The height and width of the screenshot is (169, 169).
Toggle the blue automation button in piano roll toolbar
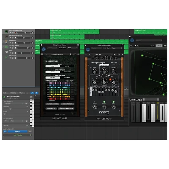coord(32,93)
